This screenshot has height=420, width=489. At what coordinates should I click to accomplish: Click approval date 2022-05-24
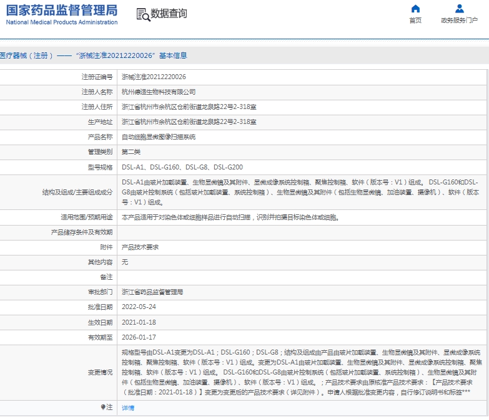(x=139, y=307)
